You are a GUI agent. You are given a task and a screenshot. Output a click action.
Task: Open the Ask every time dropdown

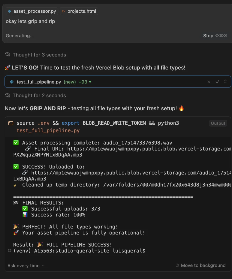point(26,266)
